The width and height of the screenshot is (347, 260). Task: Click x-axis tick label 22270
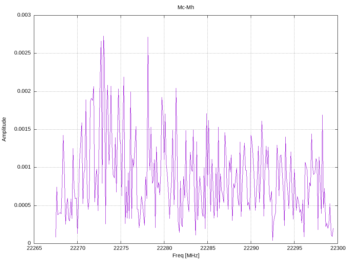pos(78,248)
